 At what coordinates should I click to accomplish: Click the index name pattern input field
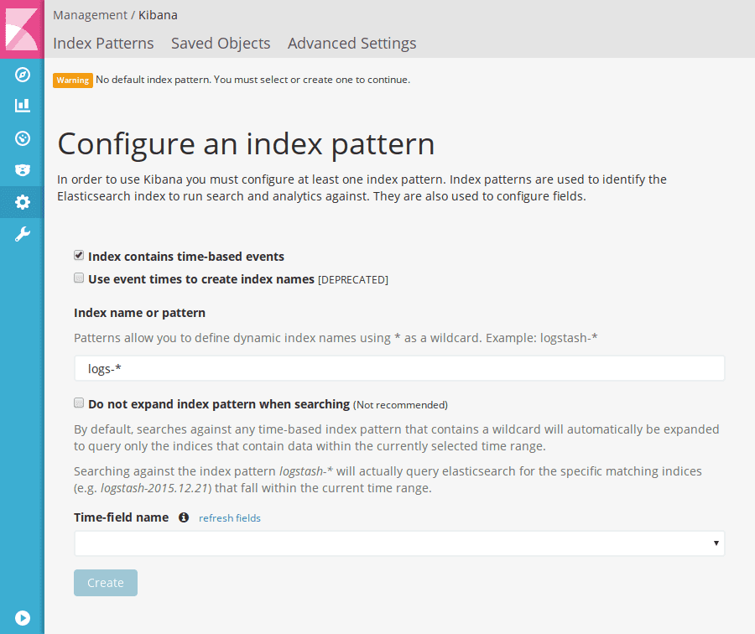(x=399, y=369)
